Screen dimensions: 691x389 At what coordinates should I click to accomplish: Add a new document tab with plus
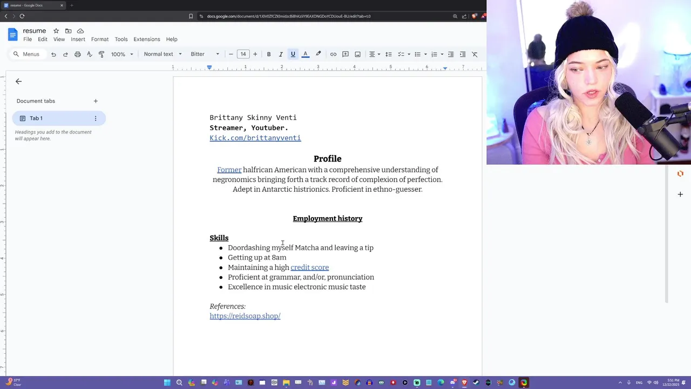tap(96, 101)
